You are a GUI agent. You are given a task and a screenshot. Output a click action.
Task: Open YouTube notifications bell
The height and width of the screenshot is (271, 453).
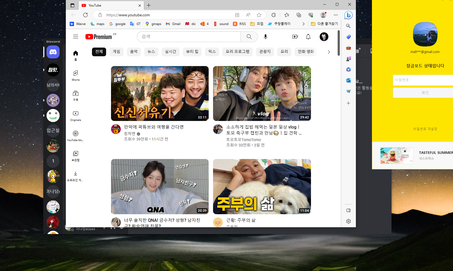[x=308, y=37]
